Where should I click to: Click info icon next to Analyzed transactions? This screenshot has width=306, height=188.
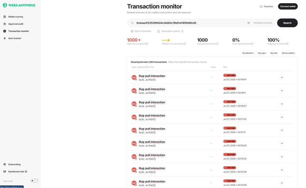point(217,44)
